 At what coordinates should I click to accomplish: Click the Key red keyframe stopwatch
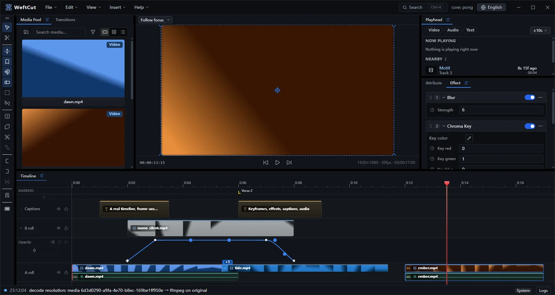click(x=432, y=149)
